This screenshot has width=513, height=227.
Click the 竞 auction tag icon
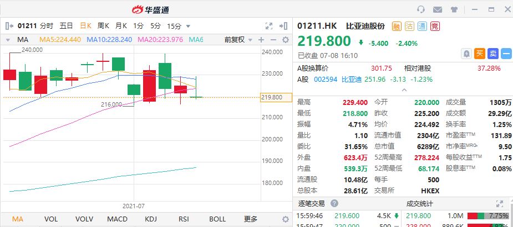pyautogui.click(x=435, y=27)
